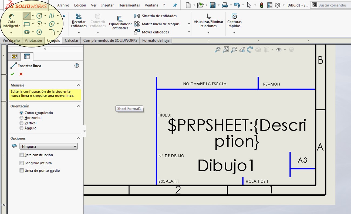Click the Open document icon

click(200, 5)
